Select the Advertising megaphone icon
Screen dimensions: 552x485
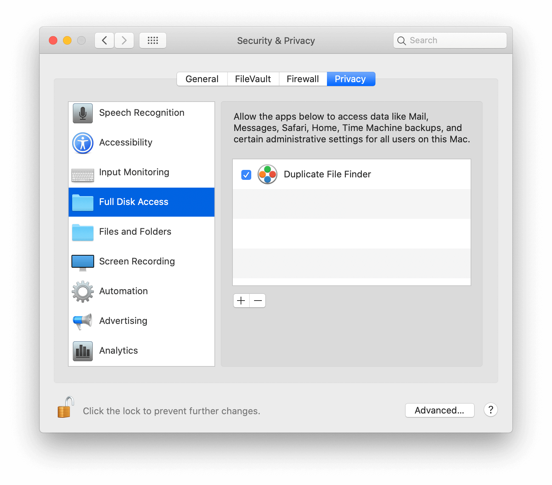(82, 321)
